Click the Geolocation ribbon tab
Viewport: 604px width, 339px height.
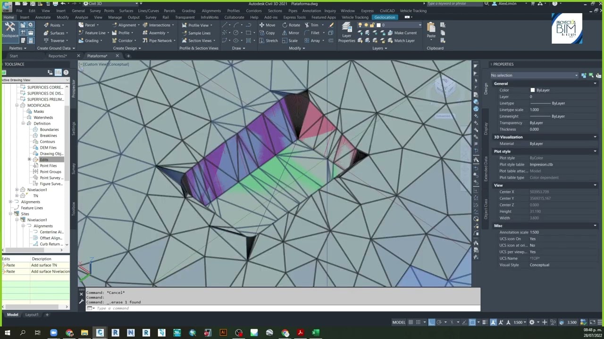[x=385, y=17]
